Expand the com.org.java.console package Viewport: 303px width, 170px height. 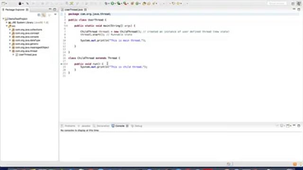pos(10,37)
